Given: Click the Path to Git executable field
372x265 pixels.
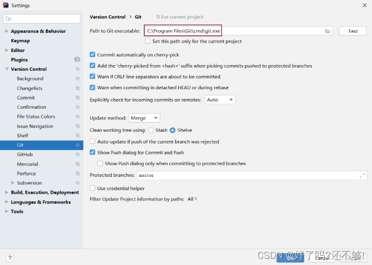Looking at the screenshot, I should pyautogui.click(x=238, y=31).
